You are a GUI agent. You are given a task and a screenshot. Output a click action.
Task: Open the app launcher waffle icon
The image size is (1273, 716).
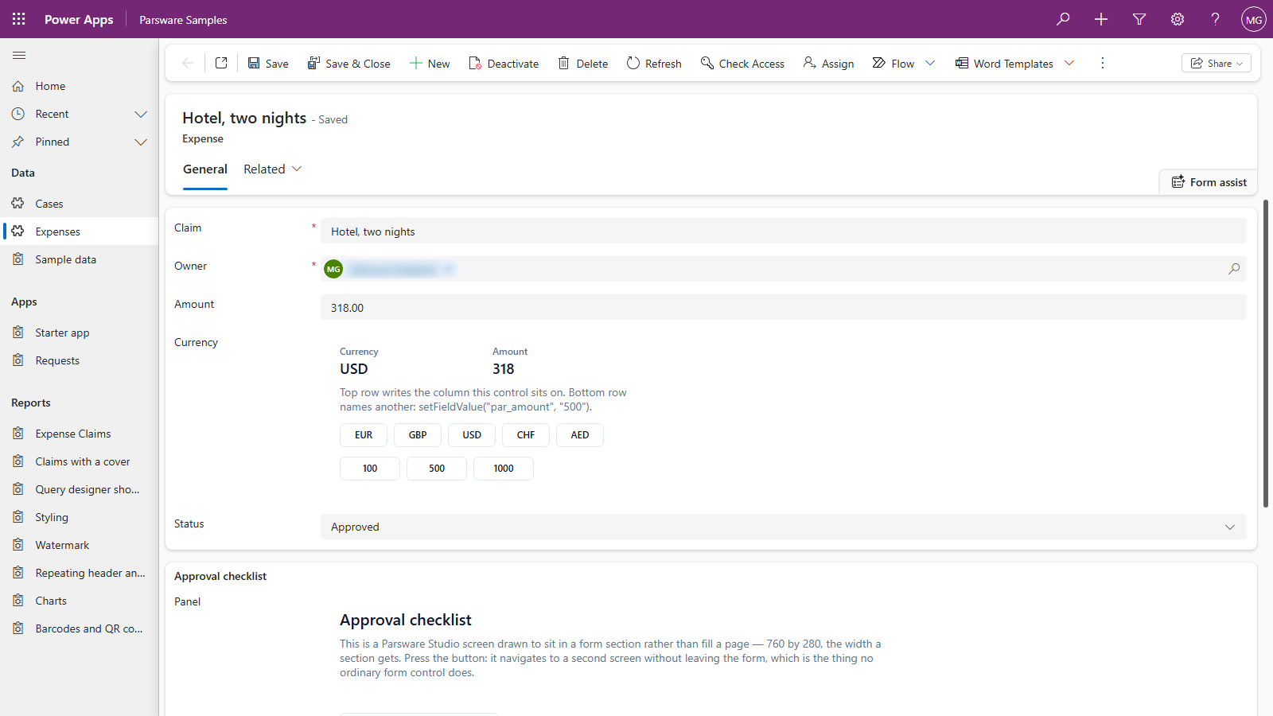pos(19,19)
